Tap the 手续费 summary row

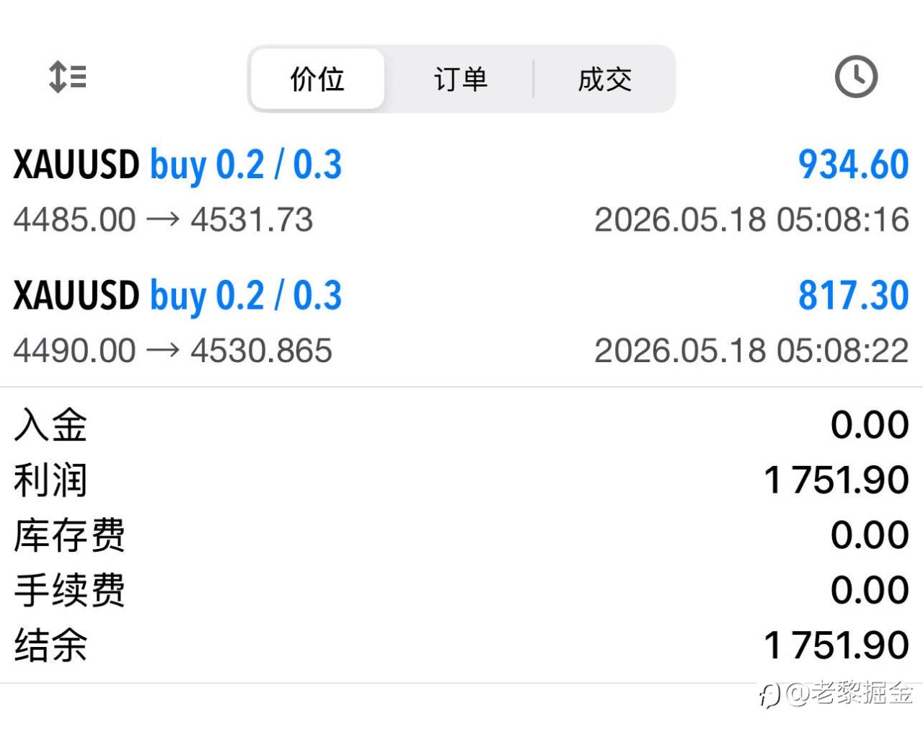point(461,590)
